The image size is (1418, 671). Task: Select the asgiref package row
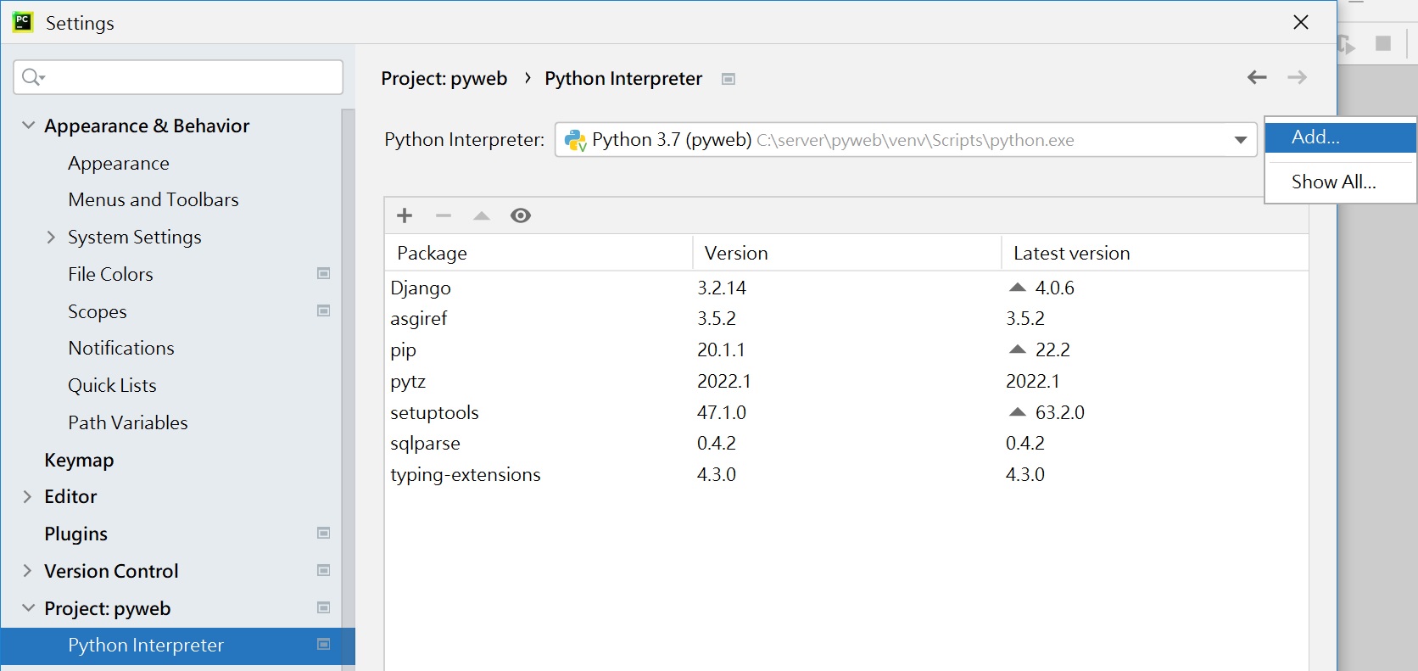pos(846,319)
